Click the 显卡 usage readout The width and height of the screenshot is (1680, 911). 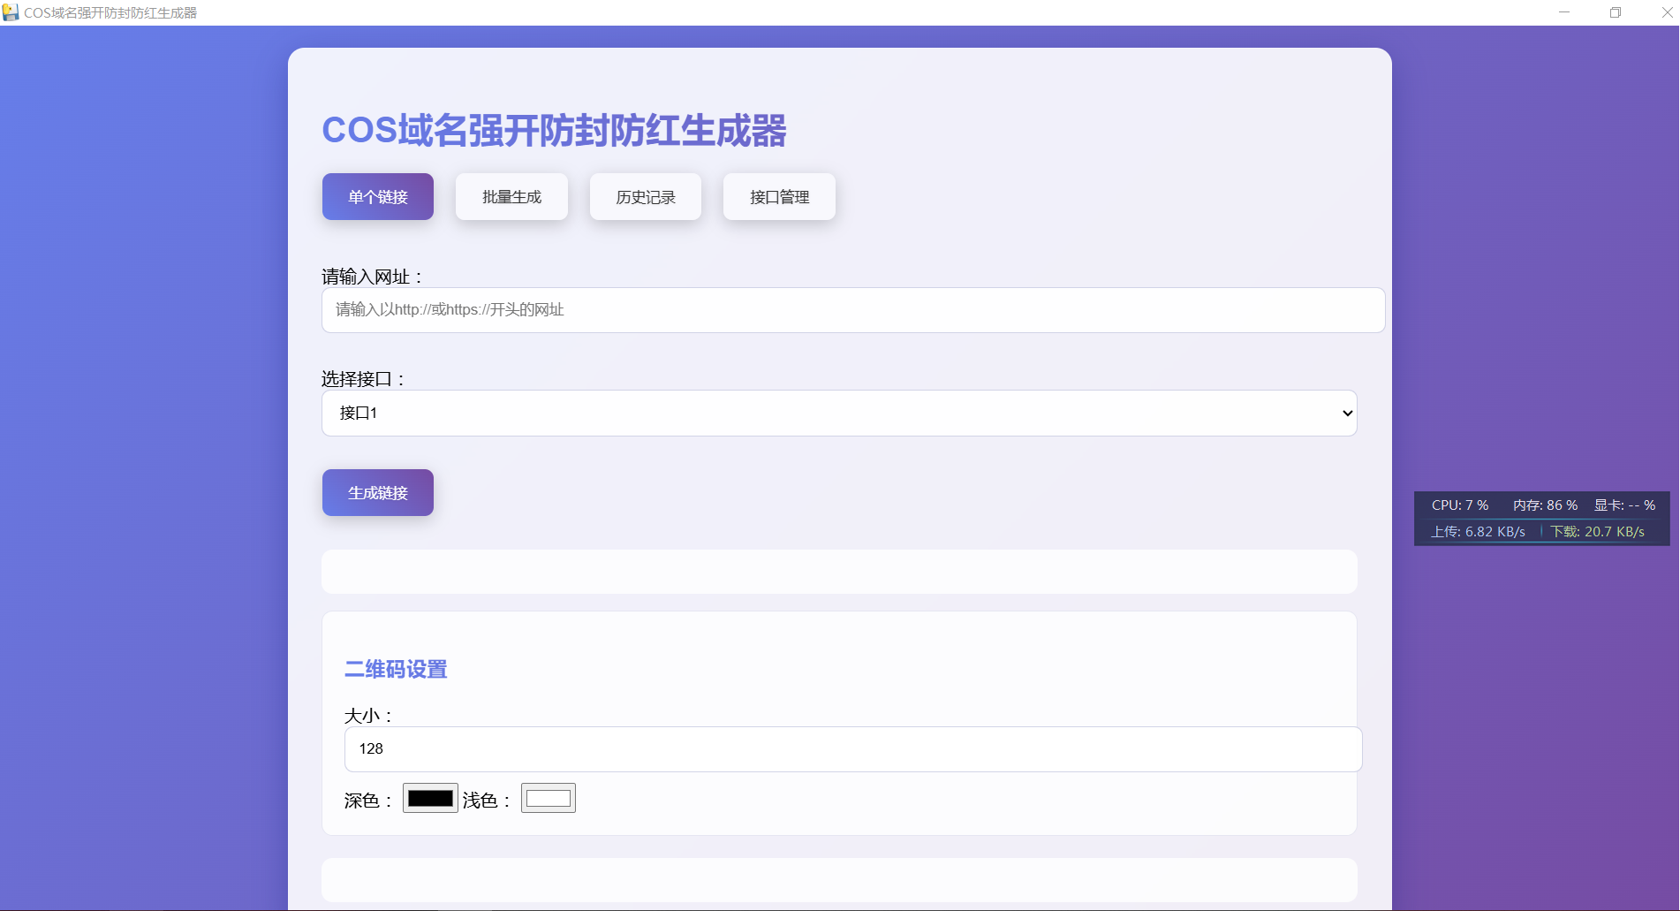[x=1624, y=505]
